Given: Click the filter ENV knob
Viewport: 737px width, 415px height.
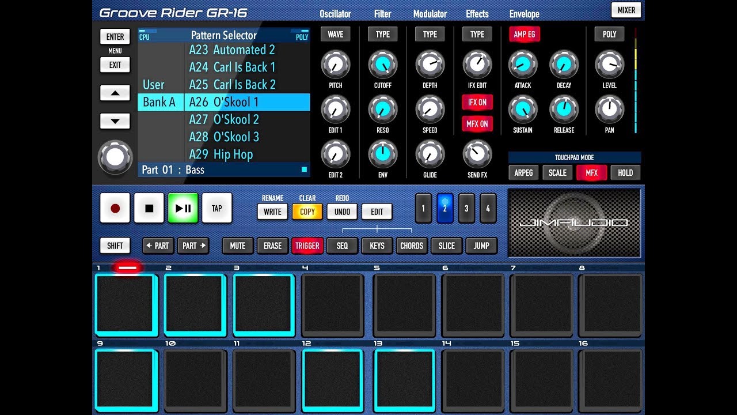Looking at the screenshot, I should pos(383,154).
